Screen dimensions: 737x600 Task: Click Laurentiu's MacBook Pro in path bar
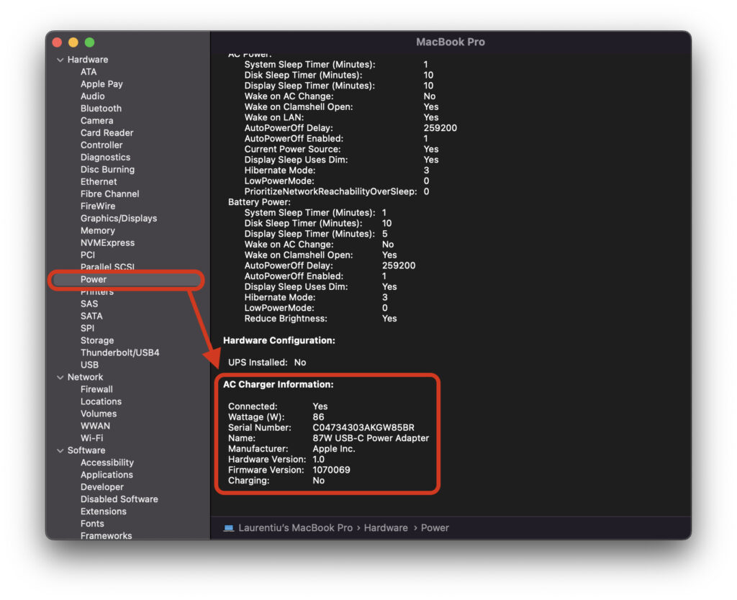[297, 528]
